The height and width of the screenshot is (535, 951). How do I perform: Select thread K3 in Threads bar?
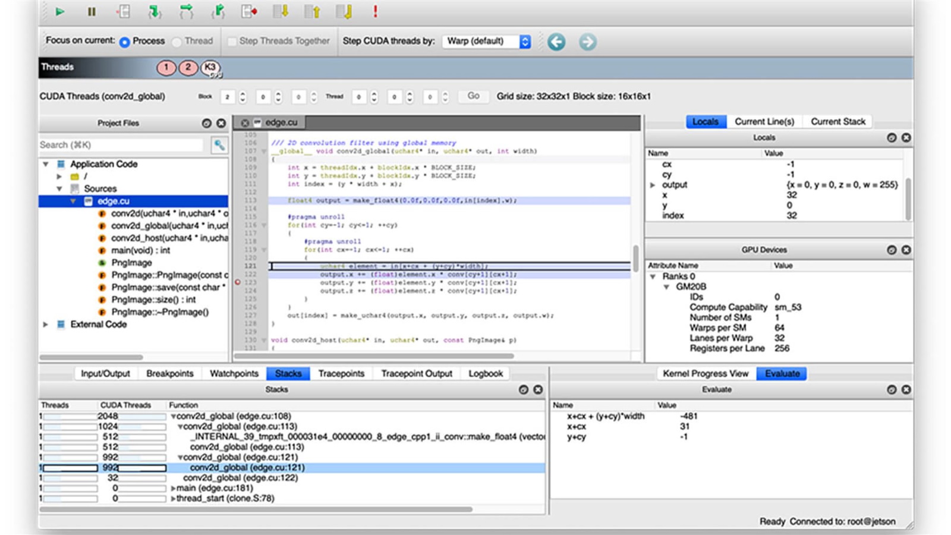click(210, 68)
